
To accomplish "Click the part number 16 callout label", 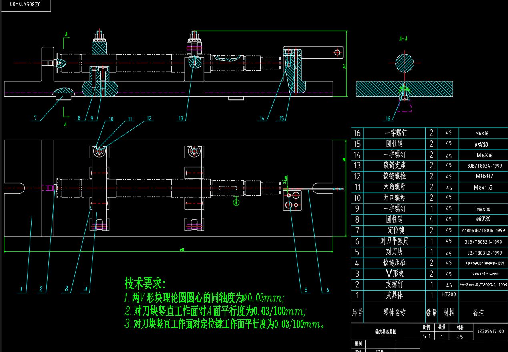I will click(388, 119).
